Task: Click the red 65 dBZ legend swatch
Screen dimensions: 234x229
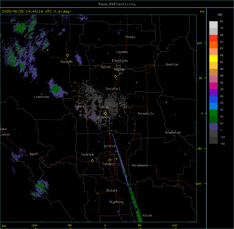Action: (213, 38)
